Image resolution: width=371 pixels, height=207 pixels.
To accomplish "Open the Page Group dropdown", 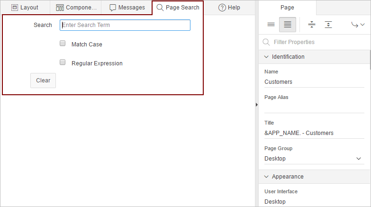I will click(x=314, y=159).
